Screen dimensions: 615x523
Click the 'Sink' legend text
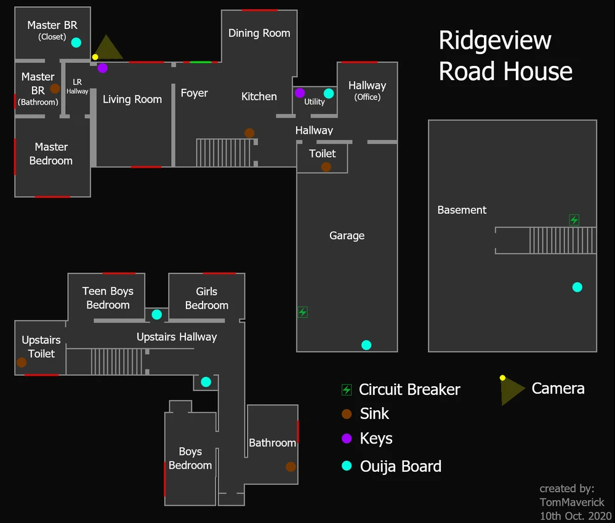[x=374, y=413]
